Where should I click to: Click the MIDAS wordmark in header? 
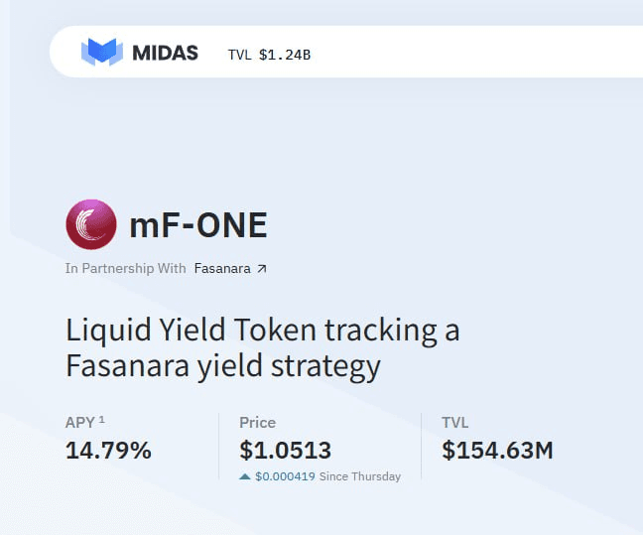(x=165, y=53)
